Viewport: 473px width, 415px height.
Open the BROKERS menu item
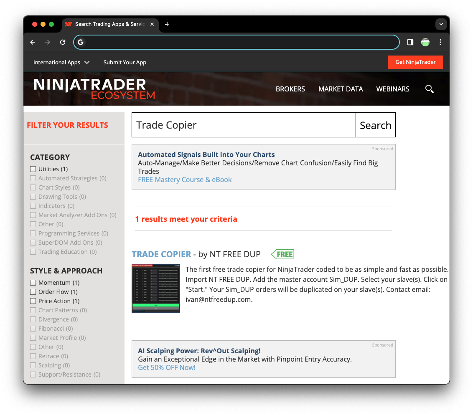[290, 89]
